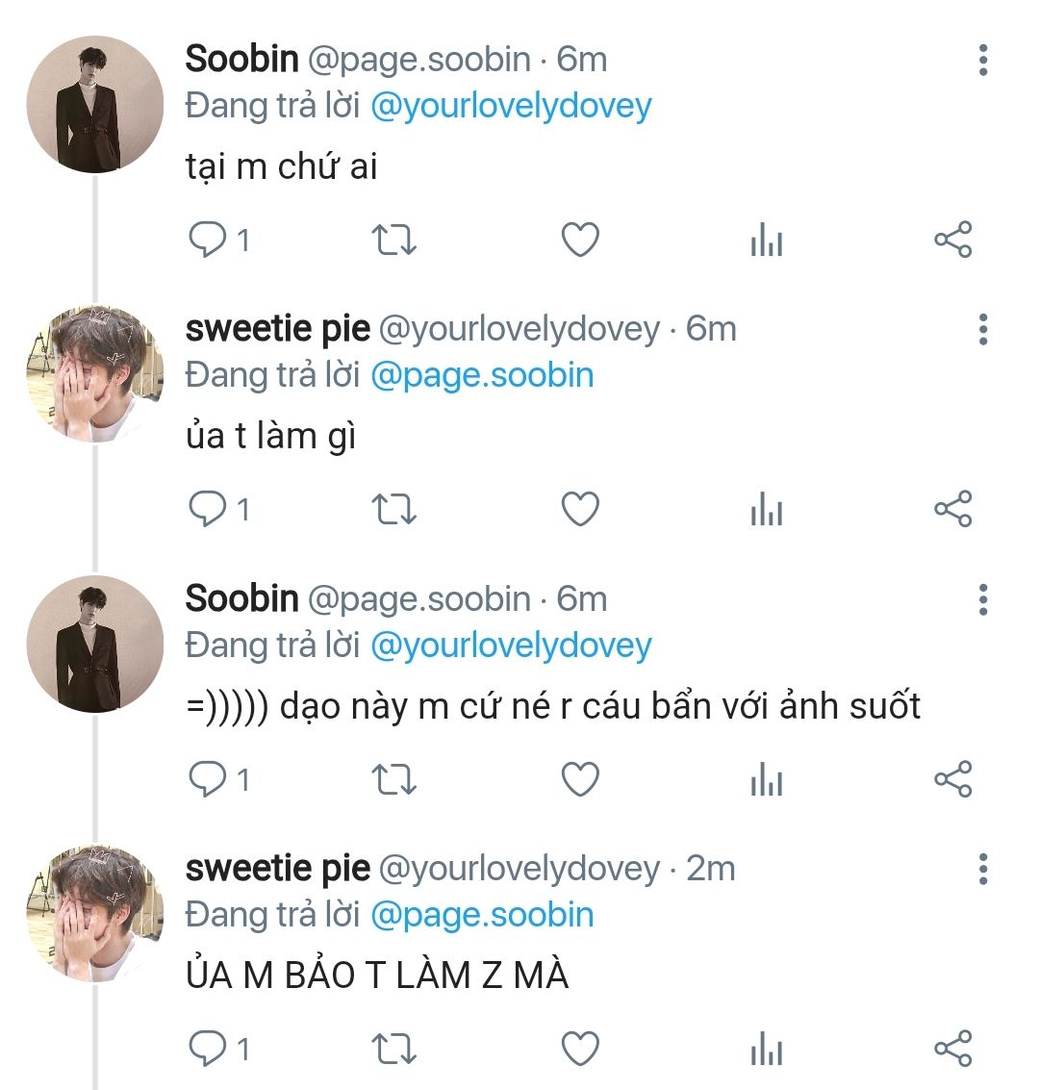Open more options on "ủa t làm gì" tweet
Image resolution: width=1039 pixels, height=1090 pixels.
[982, 329]
